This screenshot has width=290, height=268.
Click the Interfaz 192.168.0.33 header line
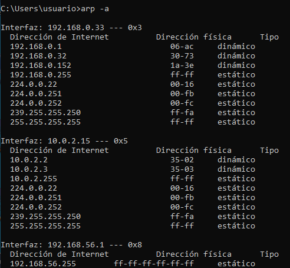click(71, 28)
